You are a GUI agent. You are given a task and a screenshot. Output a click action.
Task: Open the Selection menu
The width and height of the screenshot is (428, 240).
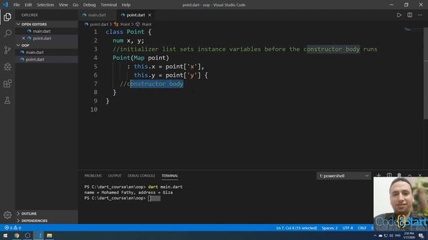(x=45, y=5)
